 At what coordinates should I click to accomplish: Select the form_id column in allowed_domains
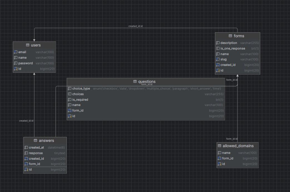pos(227,158)
